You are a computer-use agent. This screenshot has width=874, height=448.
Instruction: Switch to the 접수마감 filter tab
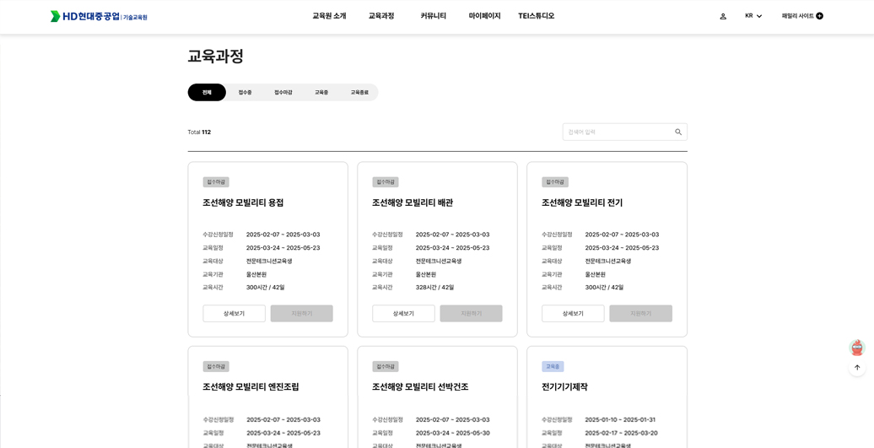point(283,92)
